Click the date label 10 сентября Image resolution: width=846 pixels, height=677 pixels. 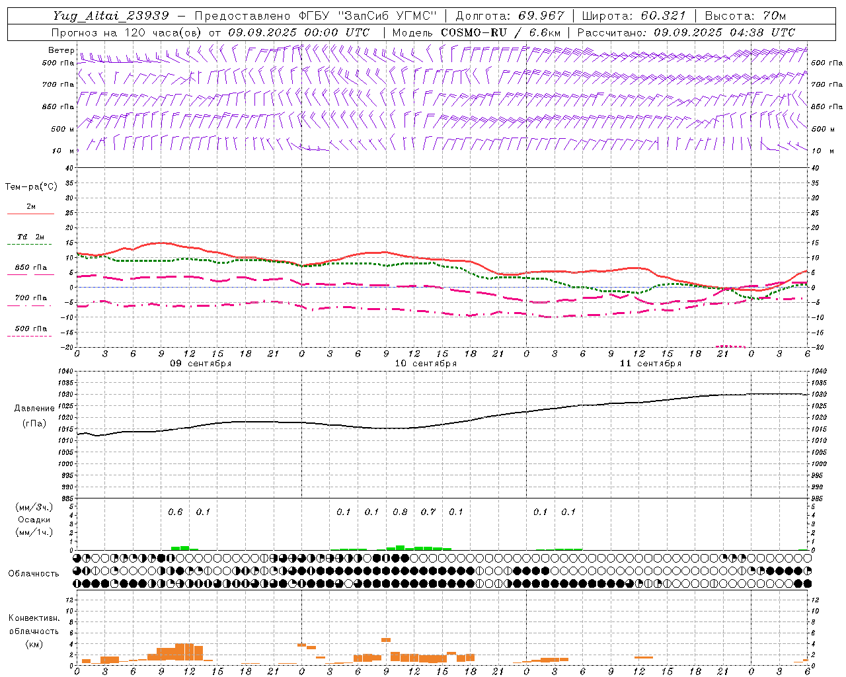426,364
